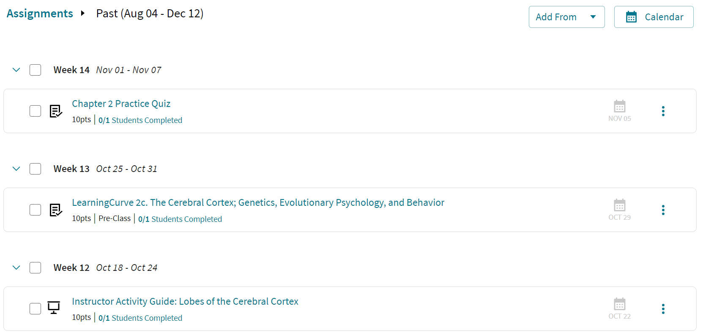The height and width of the screenshot is (333, 703).
Task: Click the quiz icon beside Chapter 2 Practice Quiz
Action: (x=55, y=111)
